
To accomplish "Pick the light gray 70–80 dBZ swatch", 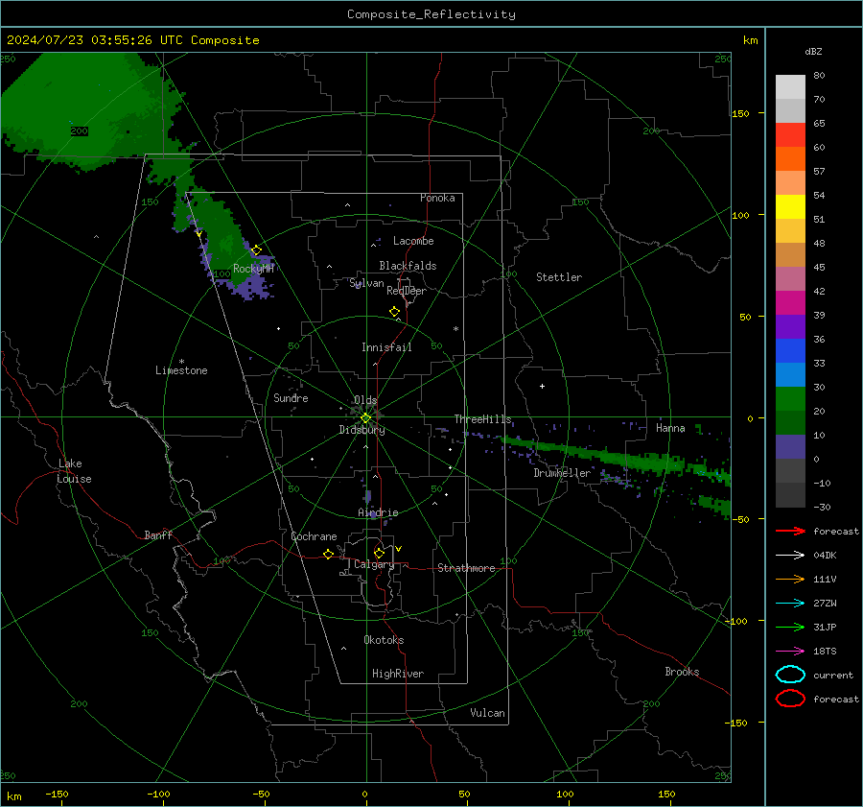I will point(790,87).
